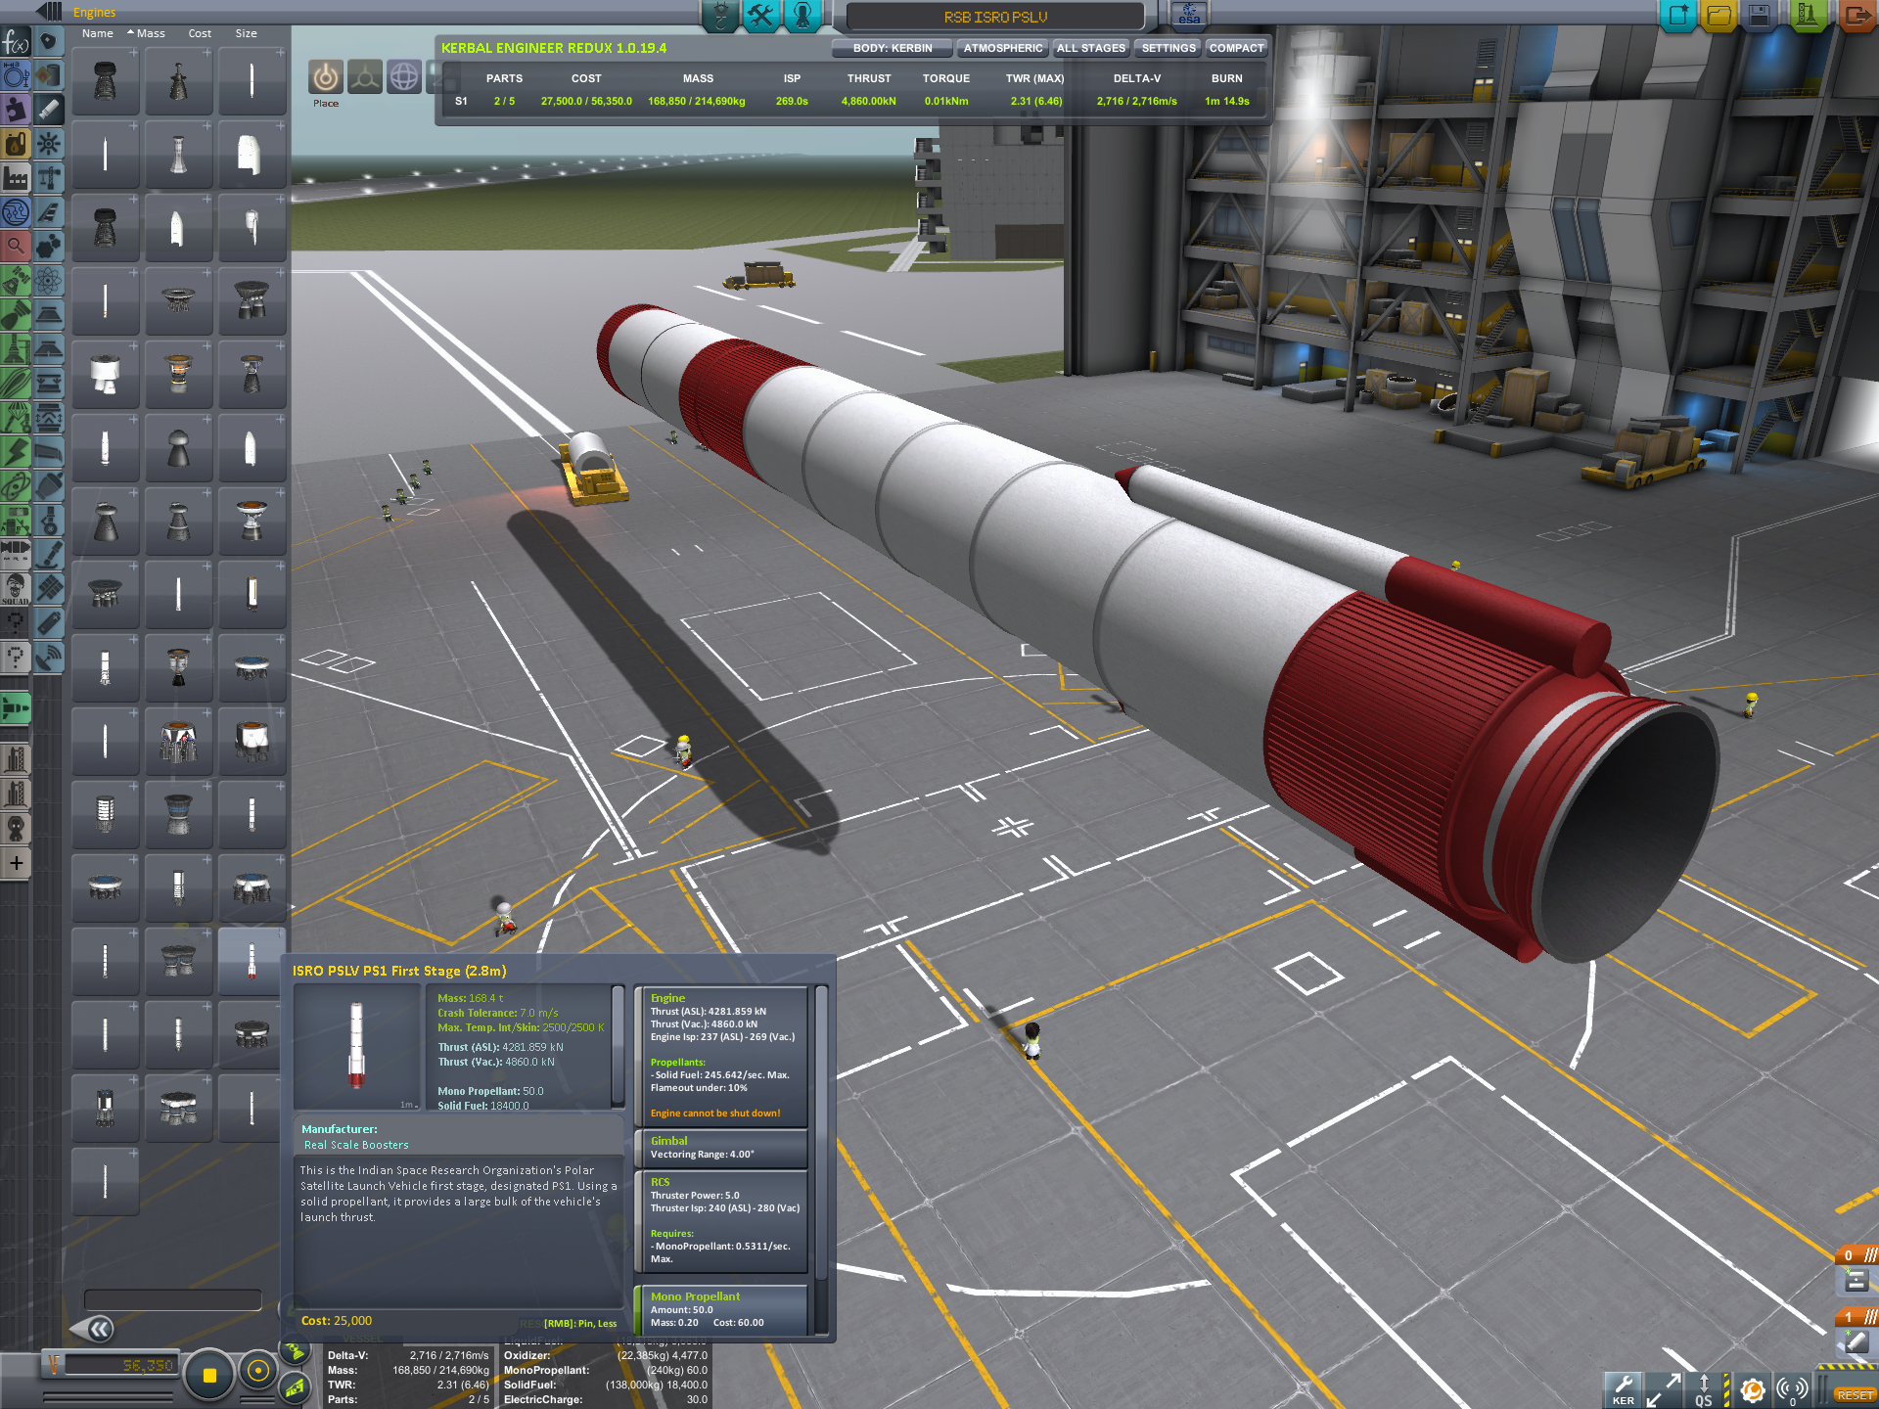Pick the first engine part in list
The width and height of the screenshot is (1879, 1409).
point(105,81)
